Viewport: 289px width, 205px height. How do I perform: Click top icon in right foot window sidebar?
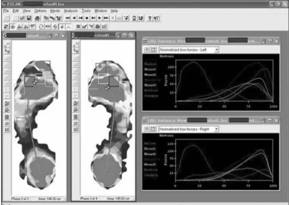(76, 45)
